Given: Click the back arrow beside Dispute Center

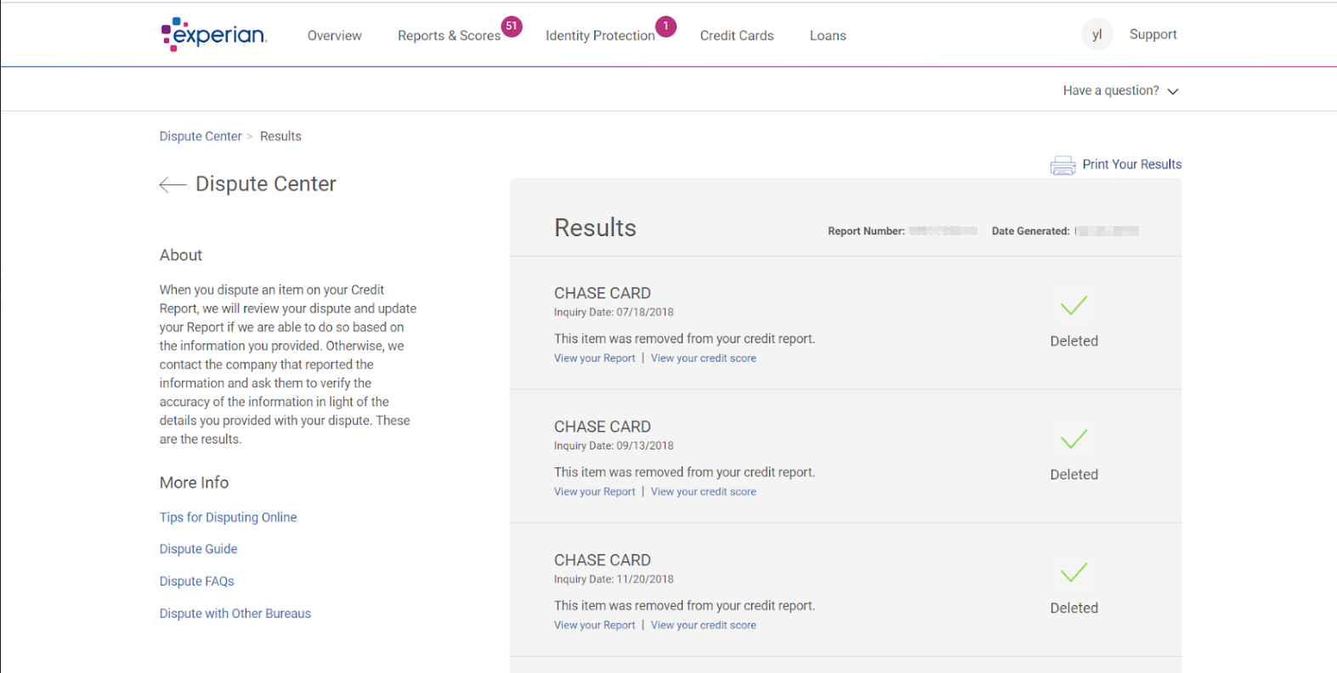Looking at the screenshot, I should 173,184.
